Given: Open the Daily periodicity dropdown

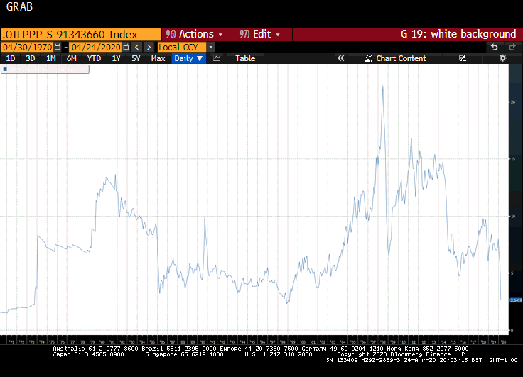Looking at the screenshot, I should click(x=188, y=58).
